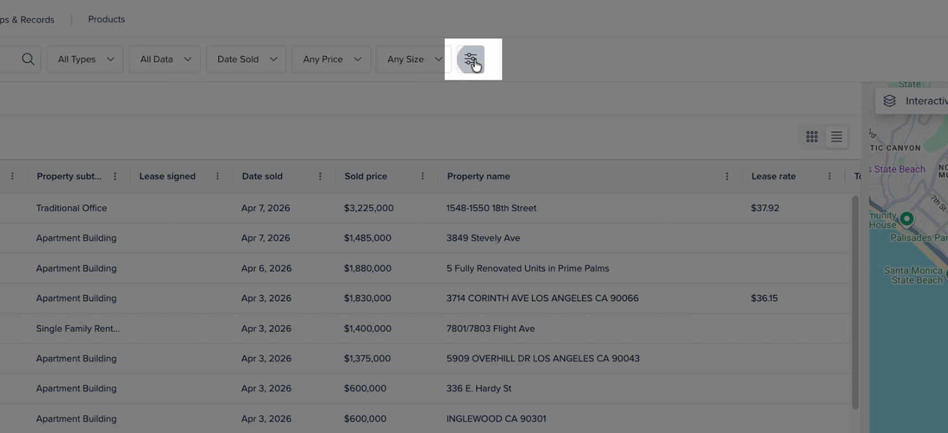Select 1548-1550 18th Street property row
Viewport: 948px width, 433px height.
491,208
